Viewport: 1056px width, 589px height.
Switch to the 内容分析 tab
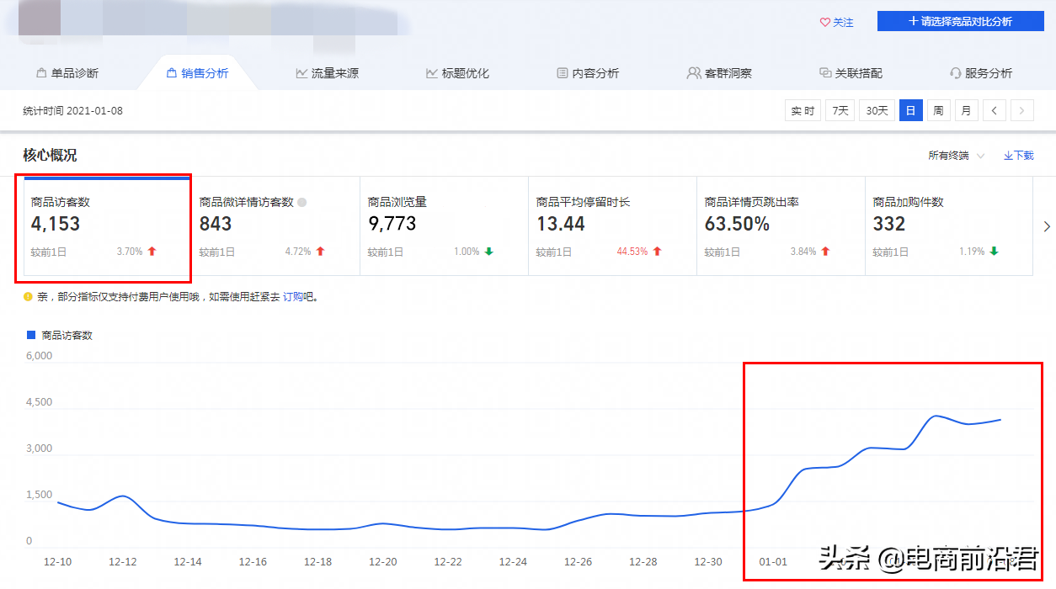[x=588, y=72]
